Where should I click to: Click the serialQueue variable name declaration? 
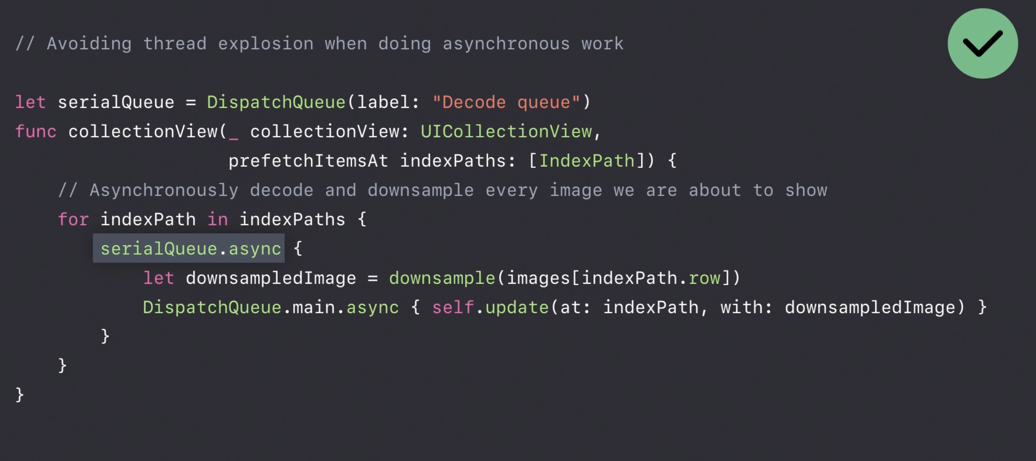pyautogui.click(x=116, y=102)
